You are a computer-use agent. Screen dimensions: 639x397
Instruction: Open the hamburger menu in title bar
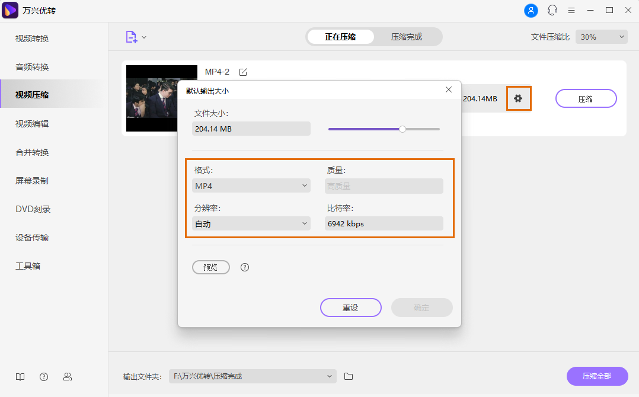(571, 10)
